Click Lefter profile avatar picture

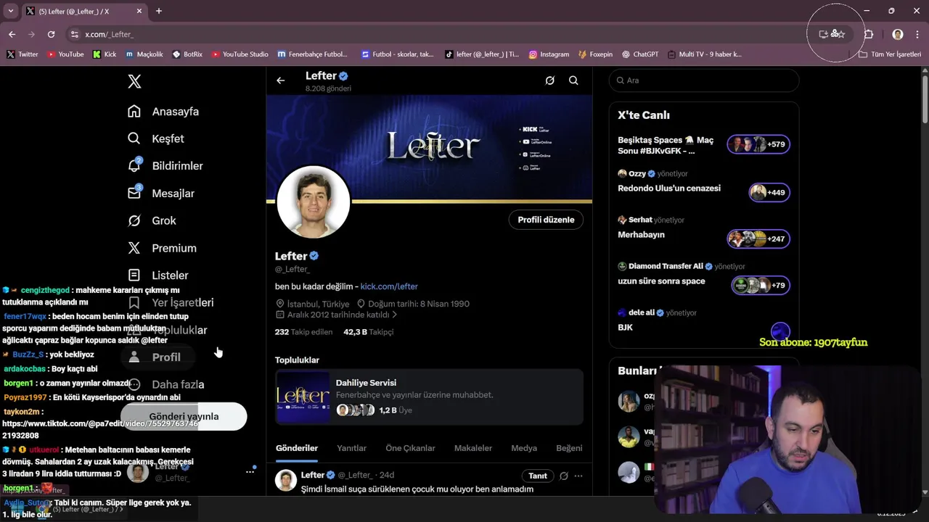pyautogui.click(x=314, y=202)
